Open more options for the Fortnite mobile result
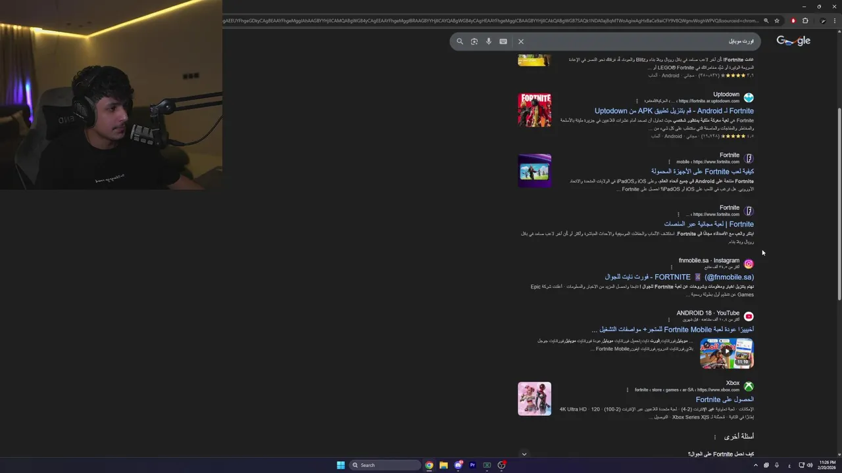The height and width of the screenshot is (473, 842). 670,162
